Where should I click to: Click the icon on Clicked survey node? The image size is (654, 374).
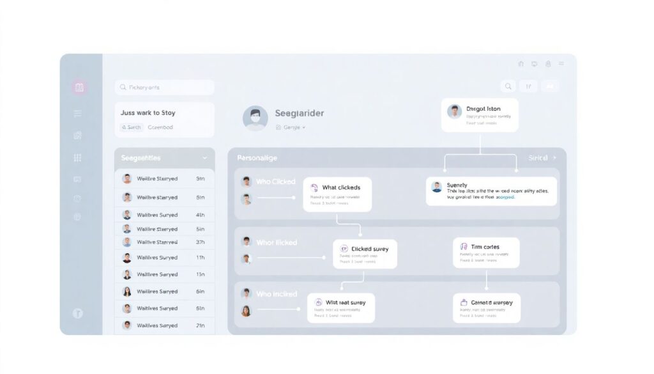coord(344,249)
